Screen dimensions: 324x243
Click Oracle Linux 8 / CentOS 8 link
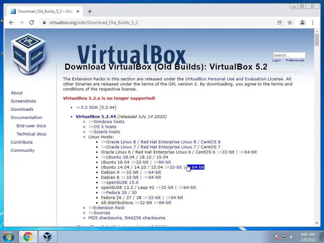pos(161,142)
